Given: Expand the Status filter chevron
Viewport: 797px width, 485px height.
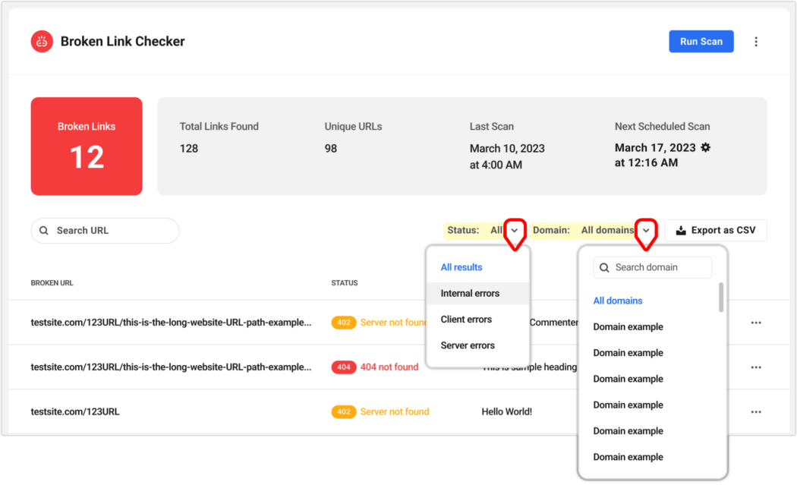Looking at the screenshot, I should pos(515,230).
